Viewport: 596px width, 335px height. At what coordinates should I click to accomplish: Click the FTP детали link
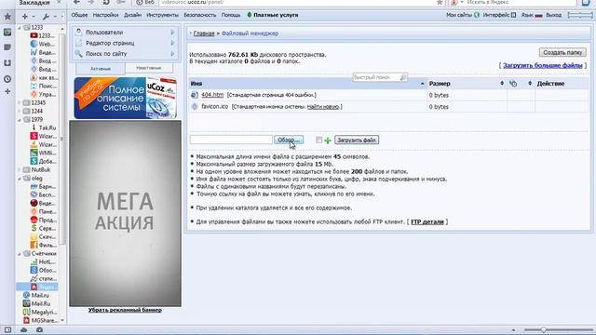tap(427, 221)
